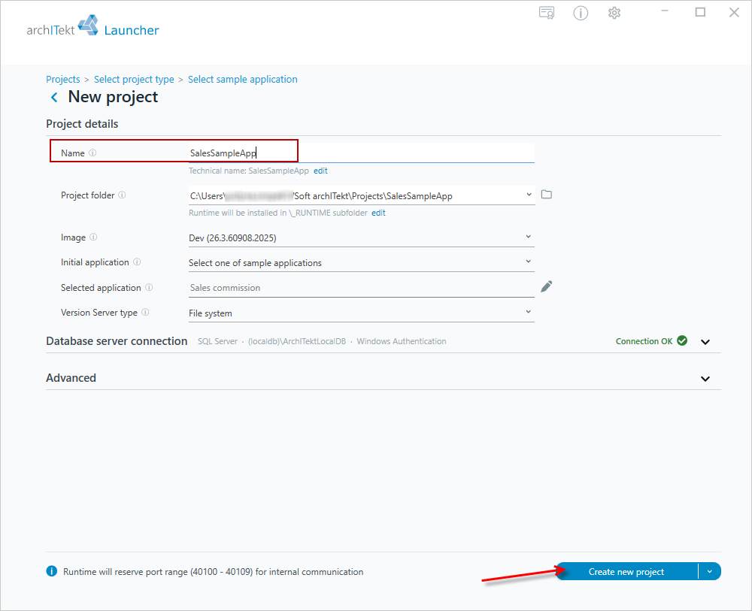This screenshot has height=611, width=752.
Task: Click the blue info icon by port range message
Action: [x=51, y=571]
